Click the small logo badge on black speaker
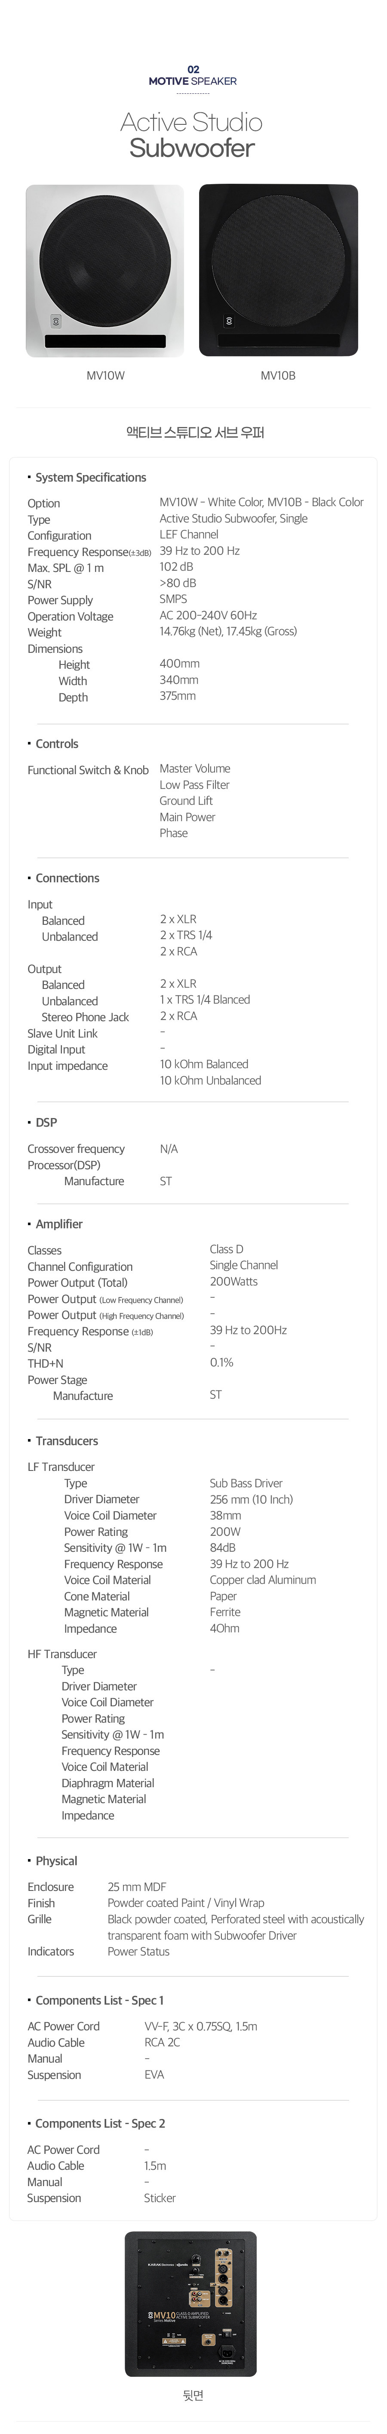This screenshot has width=387, height=2434. pos(227,322)
